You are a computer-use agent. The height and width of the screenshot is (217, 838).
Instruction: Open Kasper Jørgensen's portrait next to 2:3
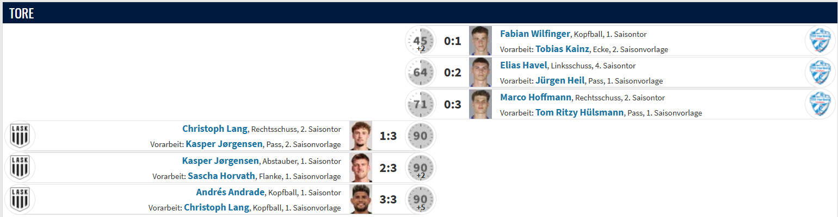click(x=361, y=168)
